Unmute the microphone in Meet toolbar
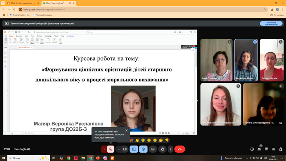This screenshot has height=161, width=286. [x=111, y=149]
